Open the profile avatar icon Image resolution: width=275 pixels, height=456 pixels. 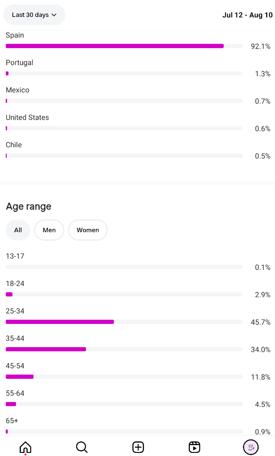[x=250, y=447]
